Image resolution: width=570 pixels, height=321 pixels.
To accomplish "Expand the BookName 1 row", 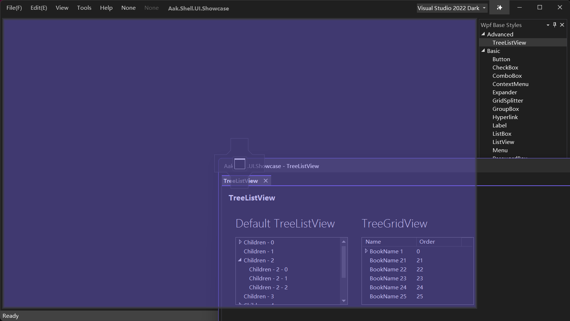I will pos(366,251).
